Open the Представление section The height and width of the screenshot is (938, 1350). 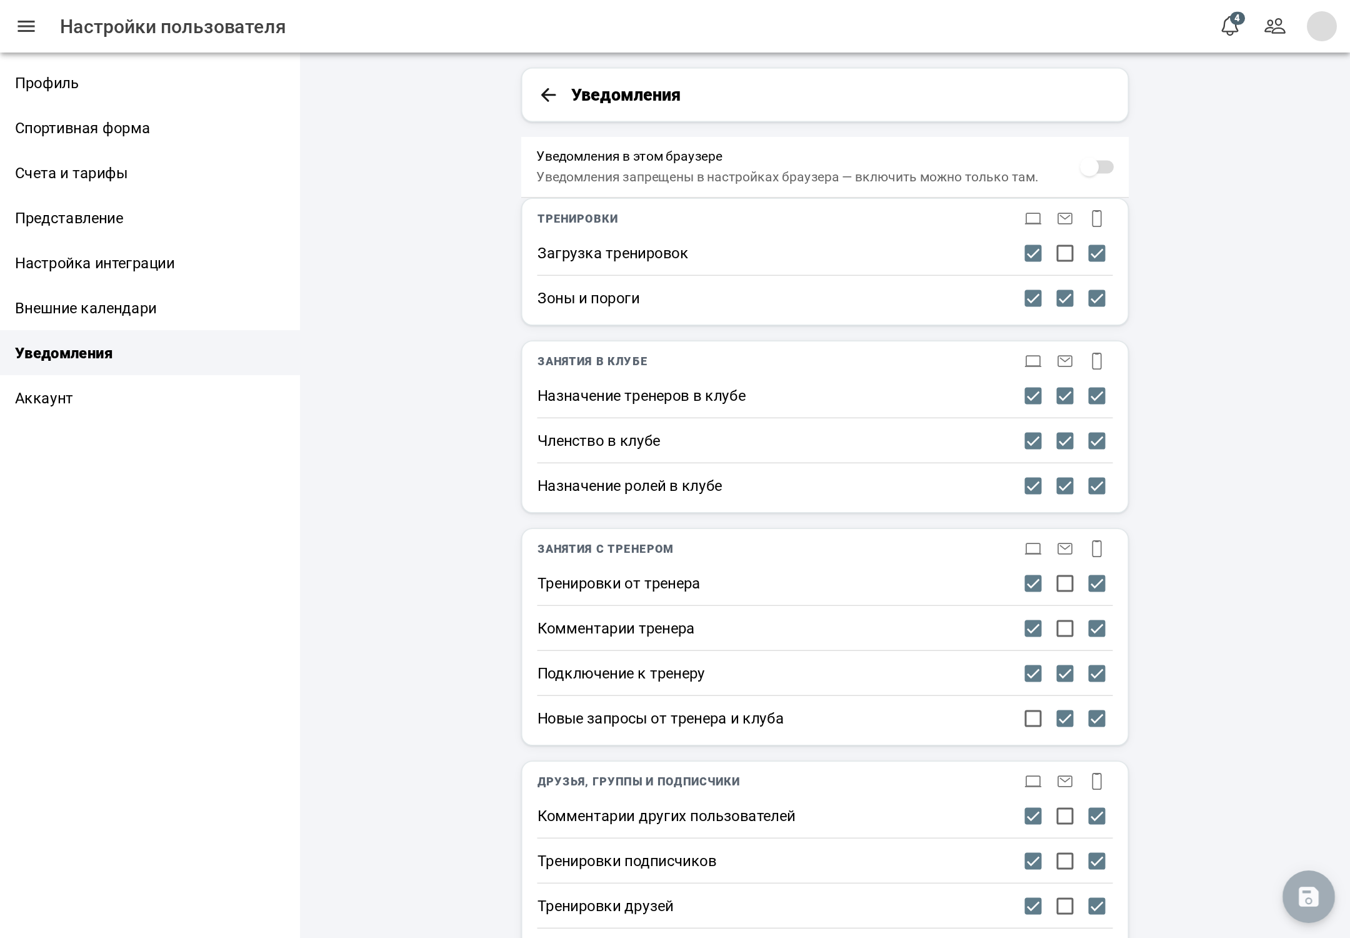(150, 218)
